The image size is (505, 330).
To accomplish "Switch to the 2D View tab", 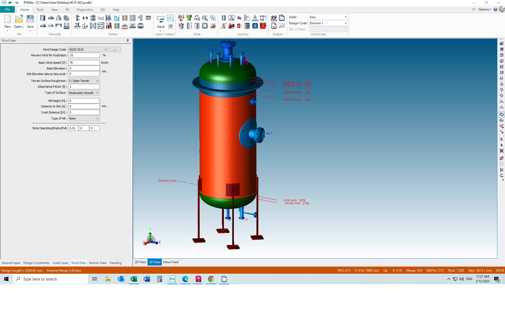I will click(140, 262).
